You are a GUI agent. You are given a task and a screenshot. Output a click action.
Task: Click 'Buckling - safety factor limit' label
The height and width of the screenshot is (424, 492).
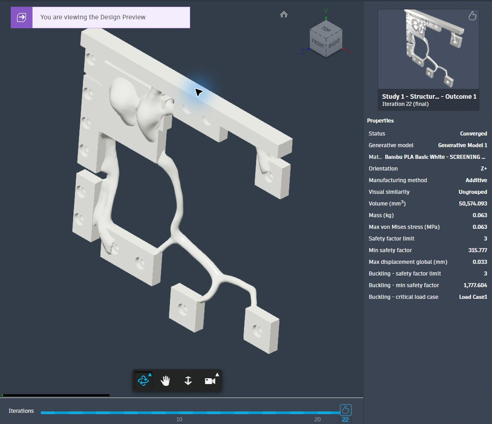pyautogui.click(x=405, y=273)
